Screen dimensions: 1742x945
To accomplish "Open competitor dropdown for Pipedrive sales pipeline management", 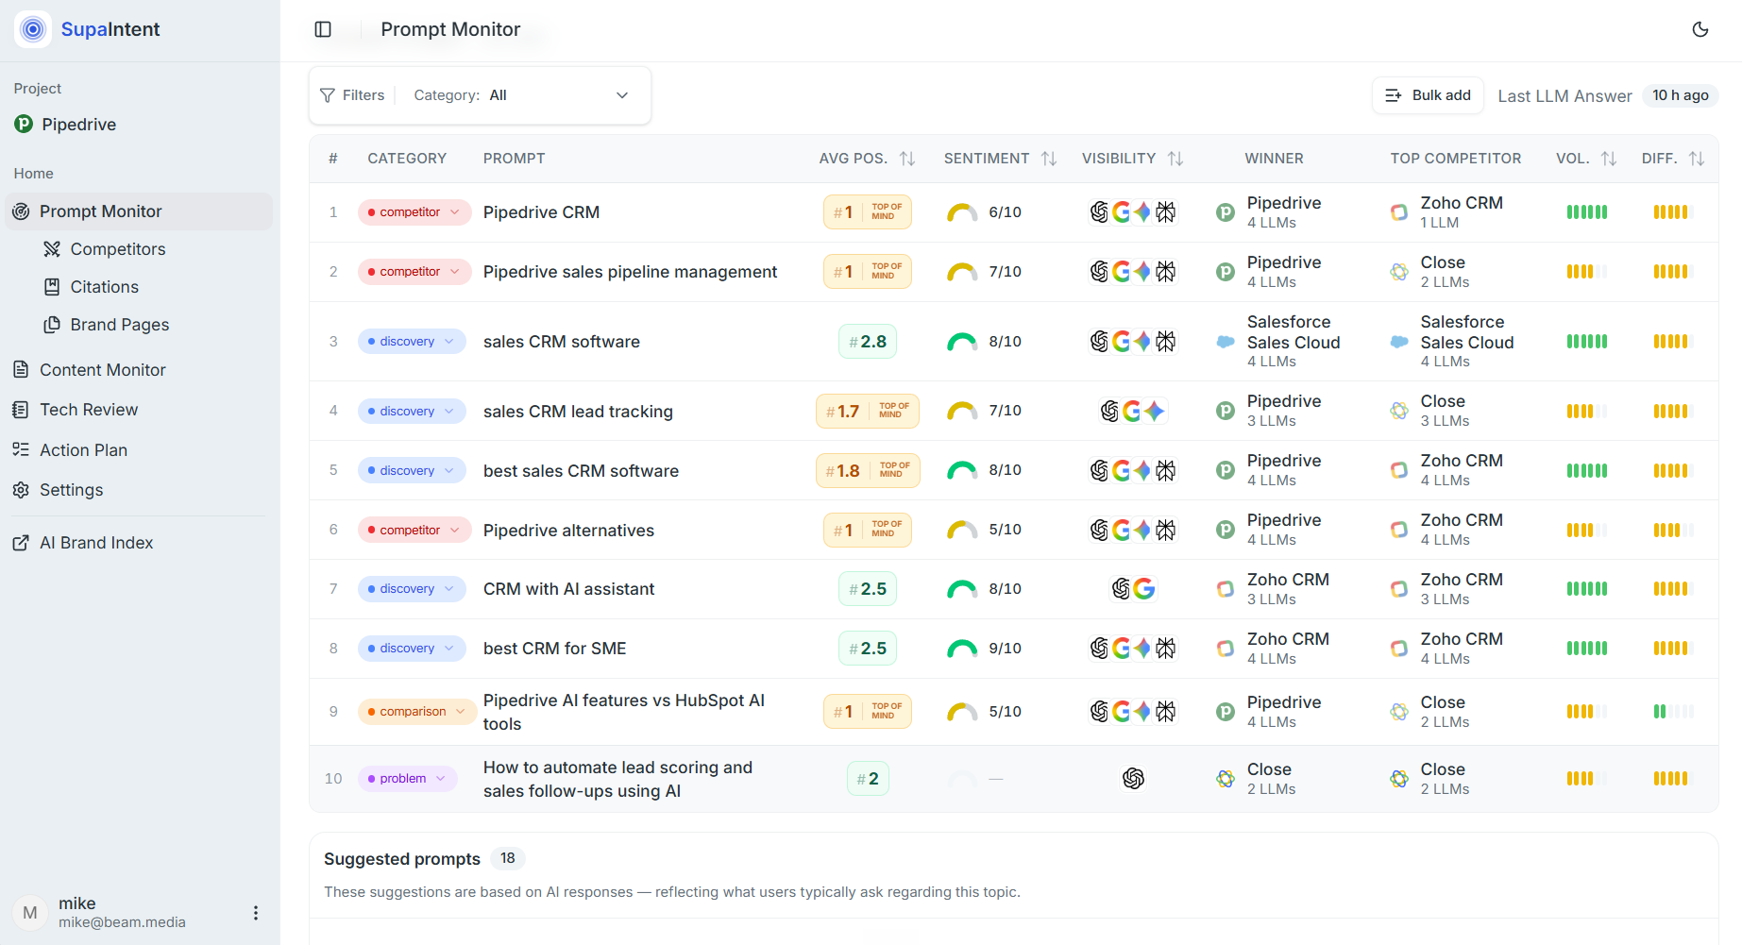I will pos(414,272).
